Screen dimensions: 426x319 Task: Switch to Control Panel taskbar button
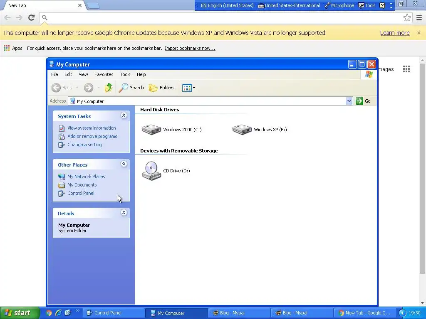click(x=113, y=313)
